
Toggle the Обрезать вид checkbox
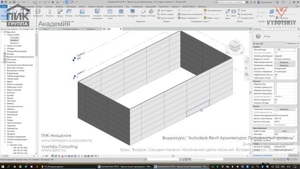tap(275, 84)
